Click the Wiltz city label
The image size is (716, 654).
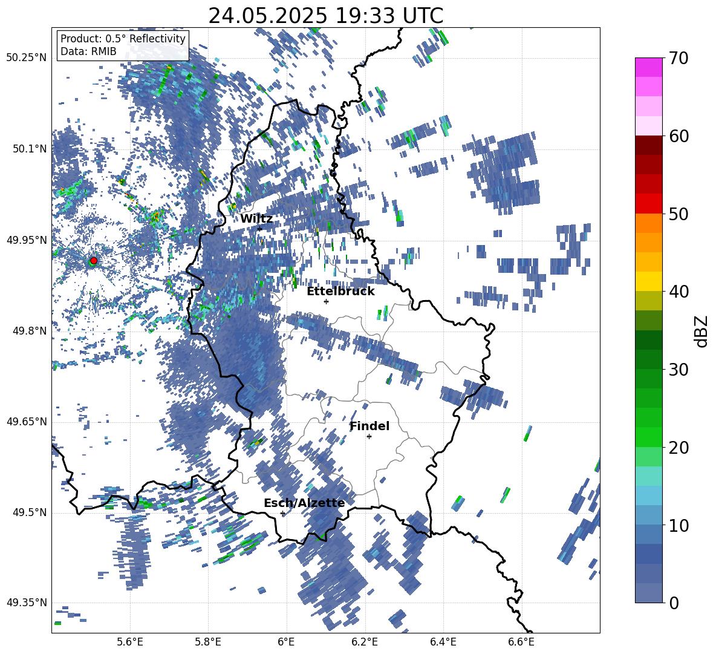click(x=256, y=219)
